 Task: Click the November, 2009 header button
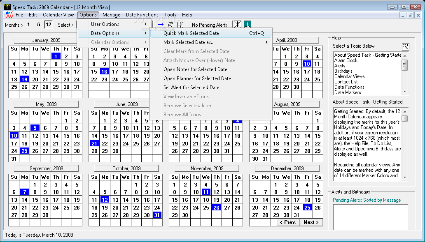pos(207,168)
